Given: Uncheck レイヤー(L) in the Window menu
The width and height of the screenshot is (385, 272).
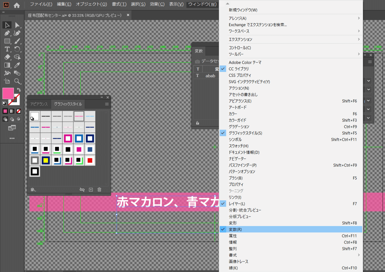Looking at the screenshot, I should point(291,204).
